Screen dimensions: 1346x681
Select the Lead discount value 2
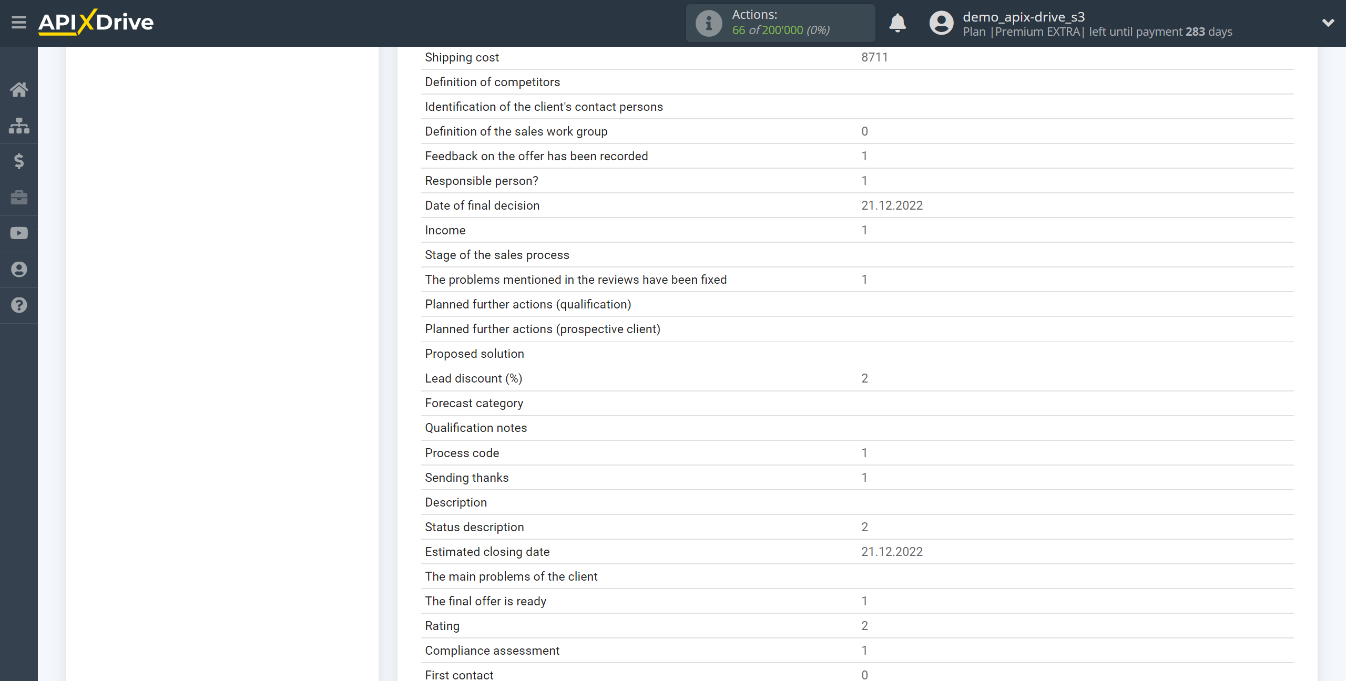click(x=864, y=378)
